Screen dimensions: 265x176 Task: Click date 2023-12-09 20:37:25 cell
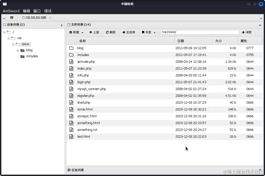tap(191, 103)
